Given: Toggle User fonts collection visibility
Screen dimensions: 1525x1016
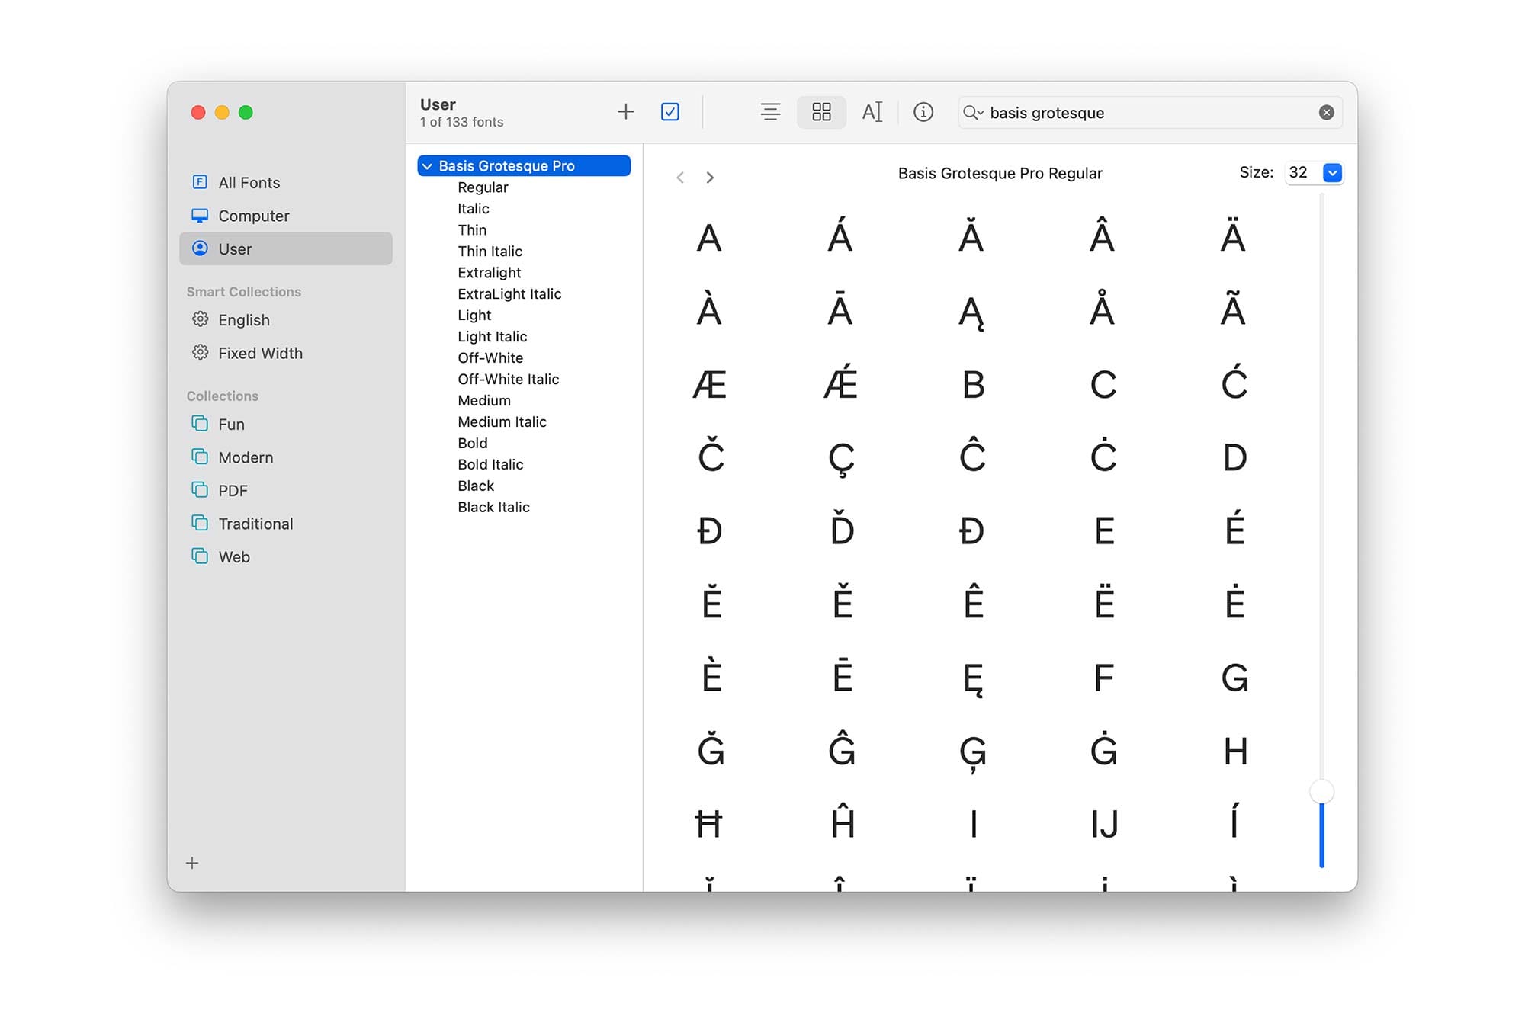Looking at the screenshot, I should click(235, 248).
